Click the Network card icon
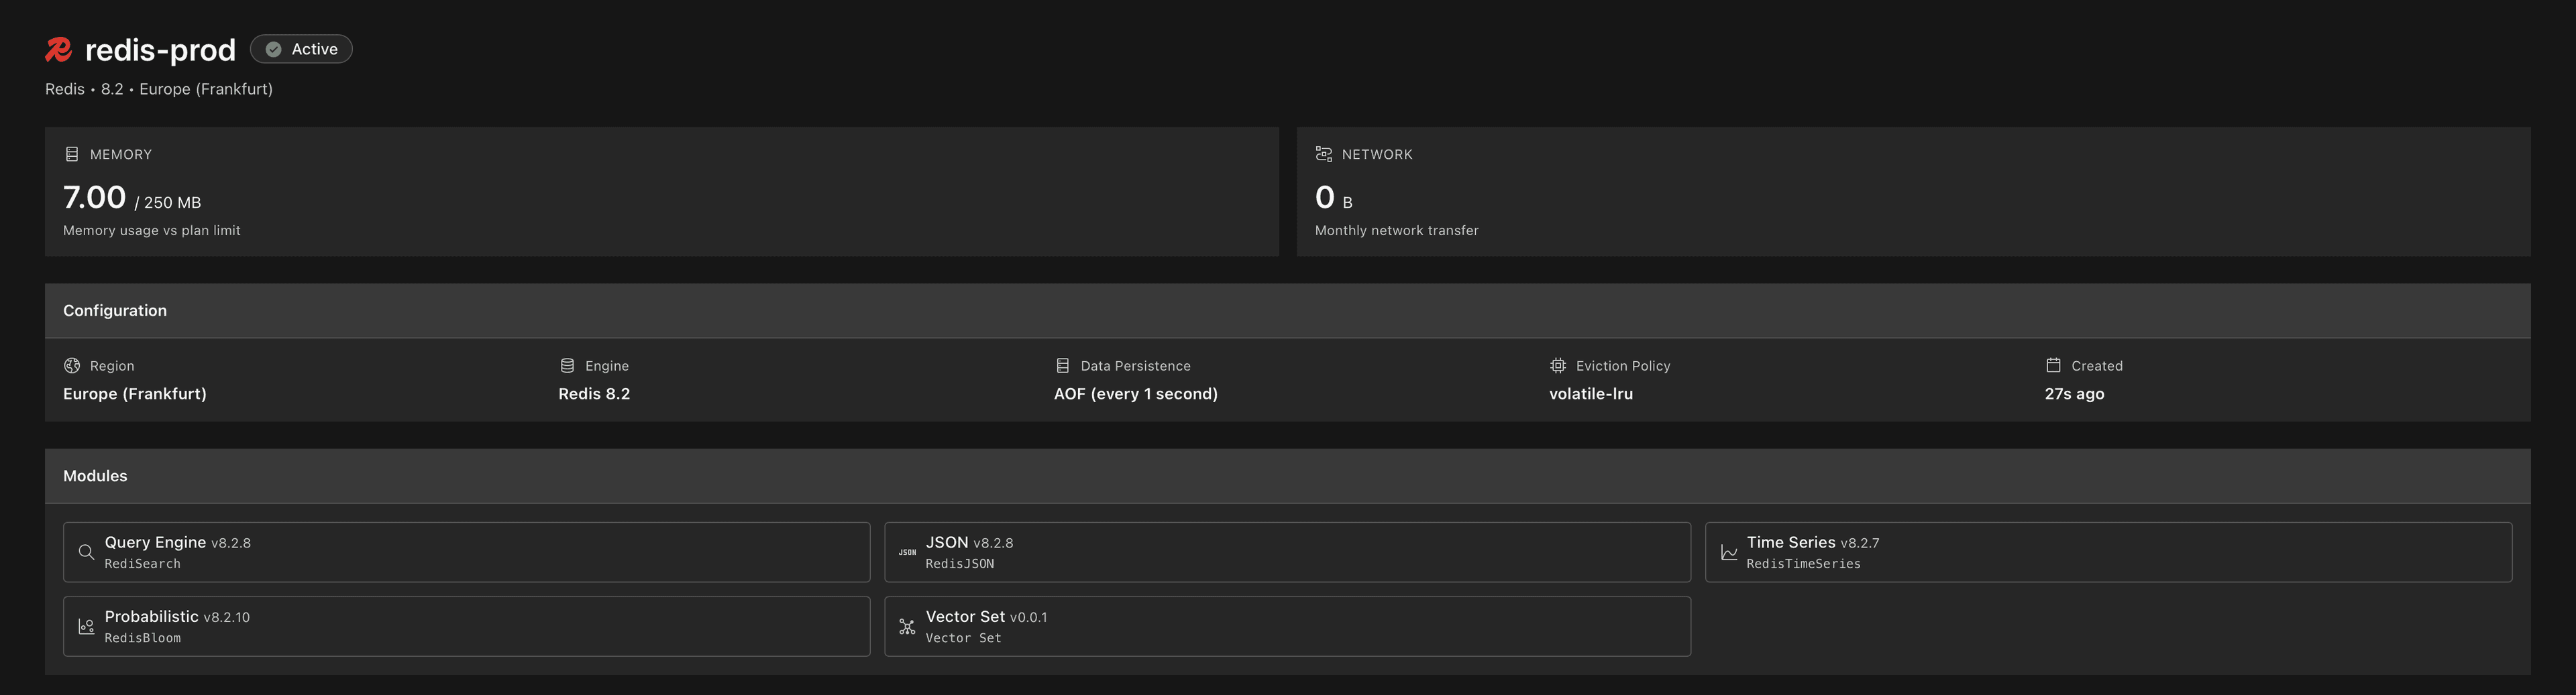This screenshot has height=695, width=2576. point(1323,153)
